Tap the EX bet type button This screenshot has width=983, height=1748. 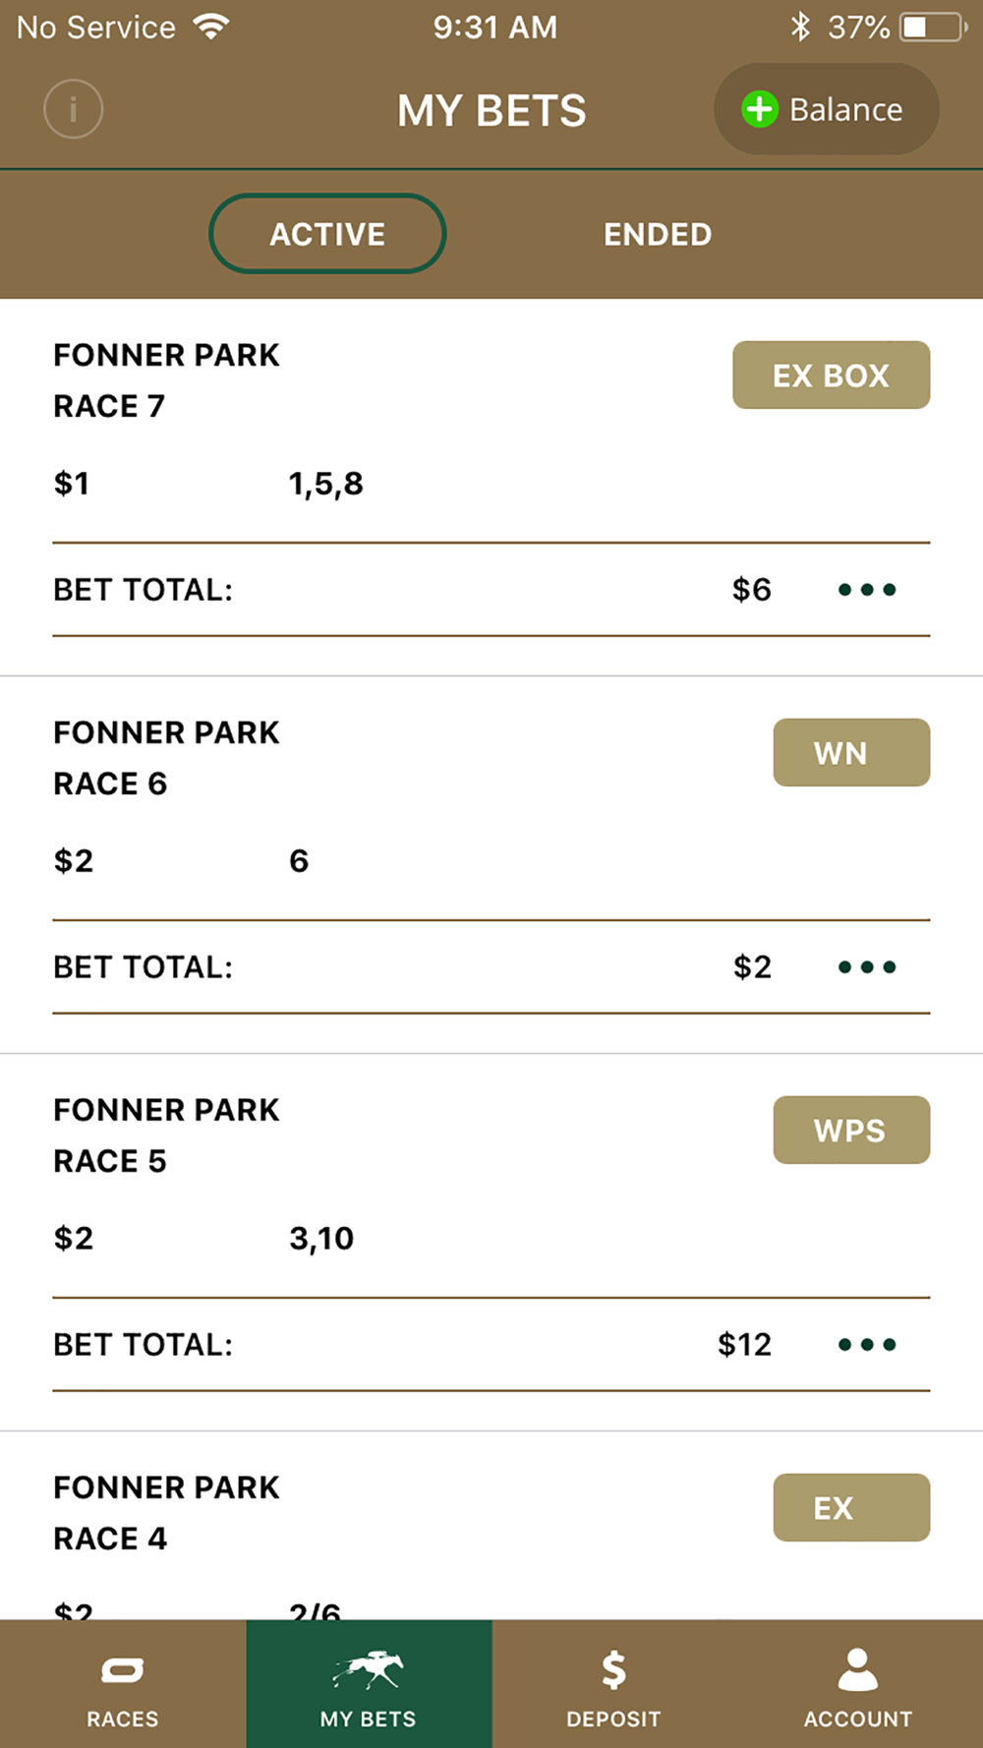click(851, 1508)
